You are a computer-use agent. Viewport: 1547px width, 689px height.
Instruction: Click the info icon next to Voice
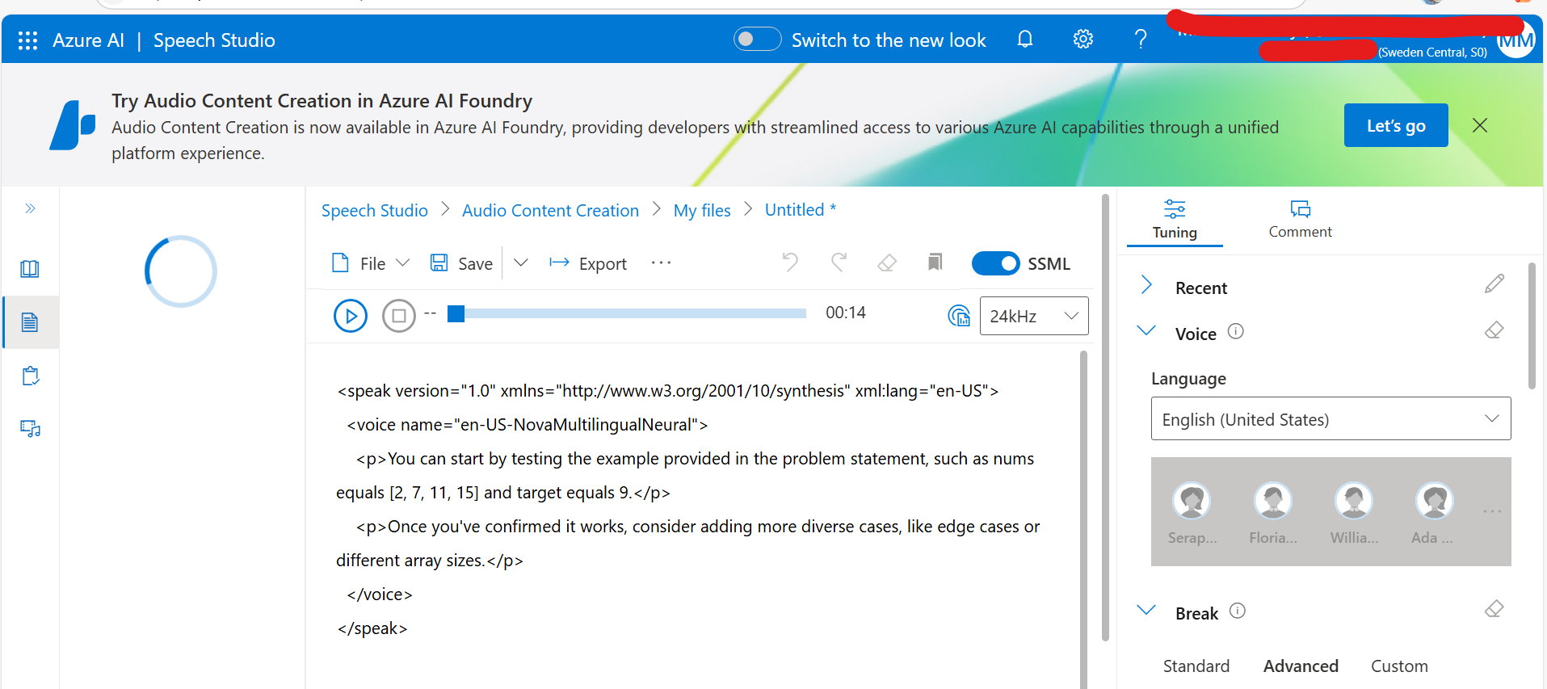click(1236, 331)
